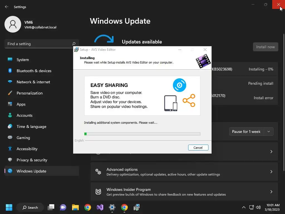Screen dimensions: 285x214
Task: Click the Accessibility figure icon
Action: pos(10,149)
